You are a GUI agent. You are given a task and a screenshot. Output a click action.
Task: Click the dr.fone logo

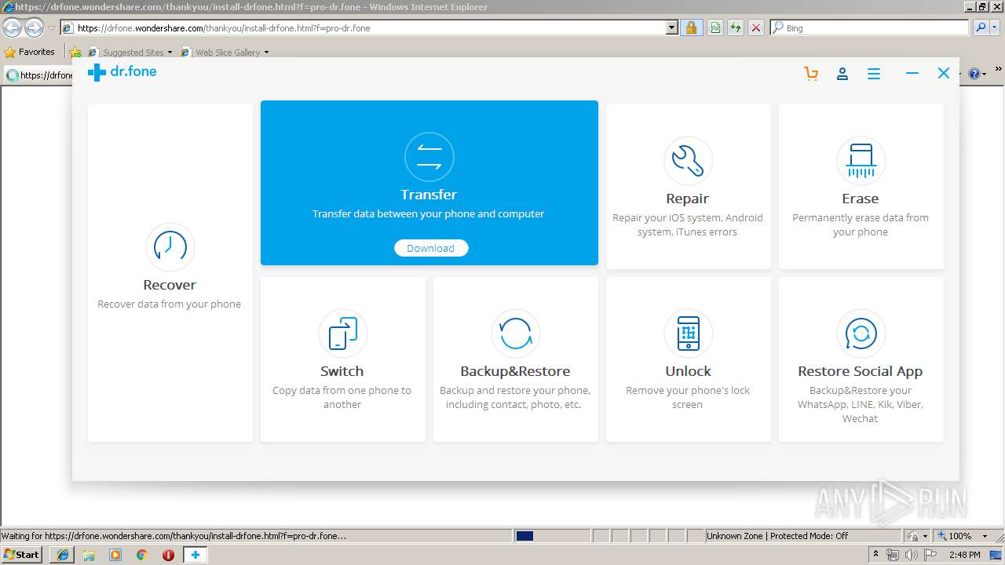[x=122, y=72]
